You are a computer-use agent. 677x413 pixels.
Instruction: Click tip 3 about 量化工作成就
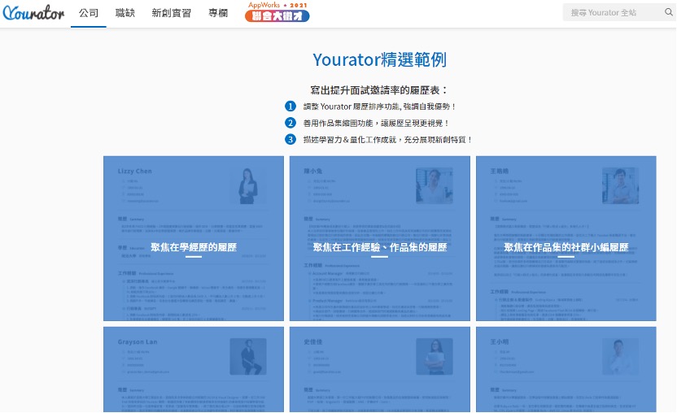click(379, 139)
